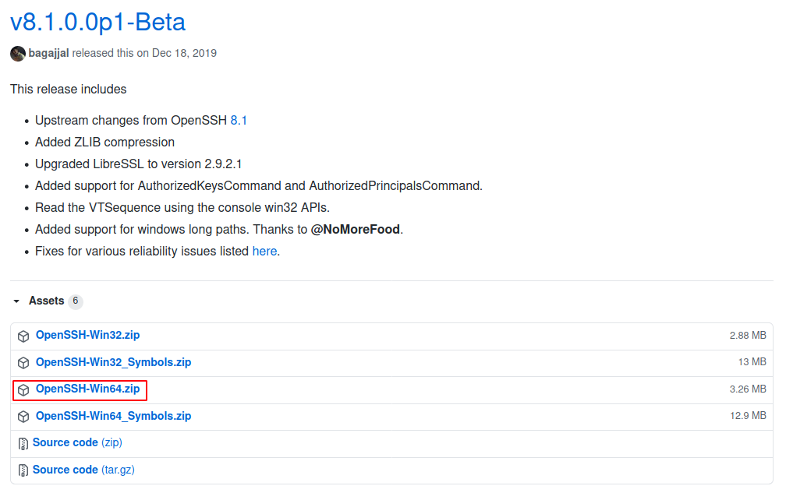Click bagajjal's avatar image
This screenshot has width=786, height=500.
(x=17, y=54)
